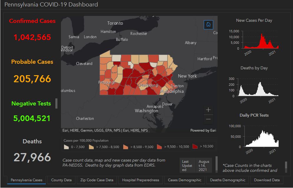Click the > 8,500 - 9,500 legend swatch
Image resolution: width=293 pixels, height=188 pixels.
tap(126, 147)
